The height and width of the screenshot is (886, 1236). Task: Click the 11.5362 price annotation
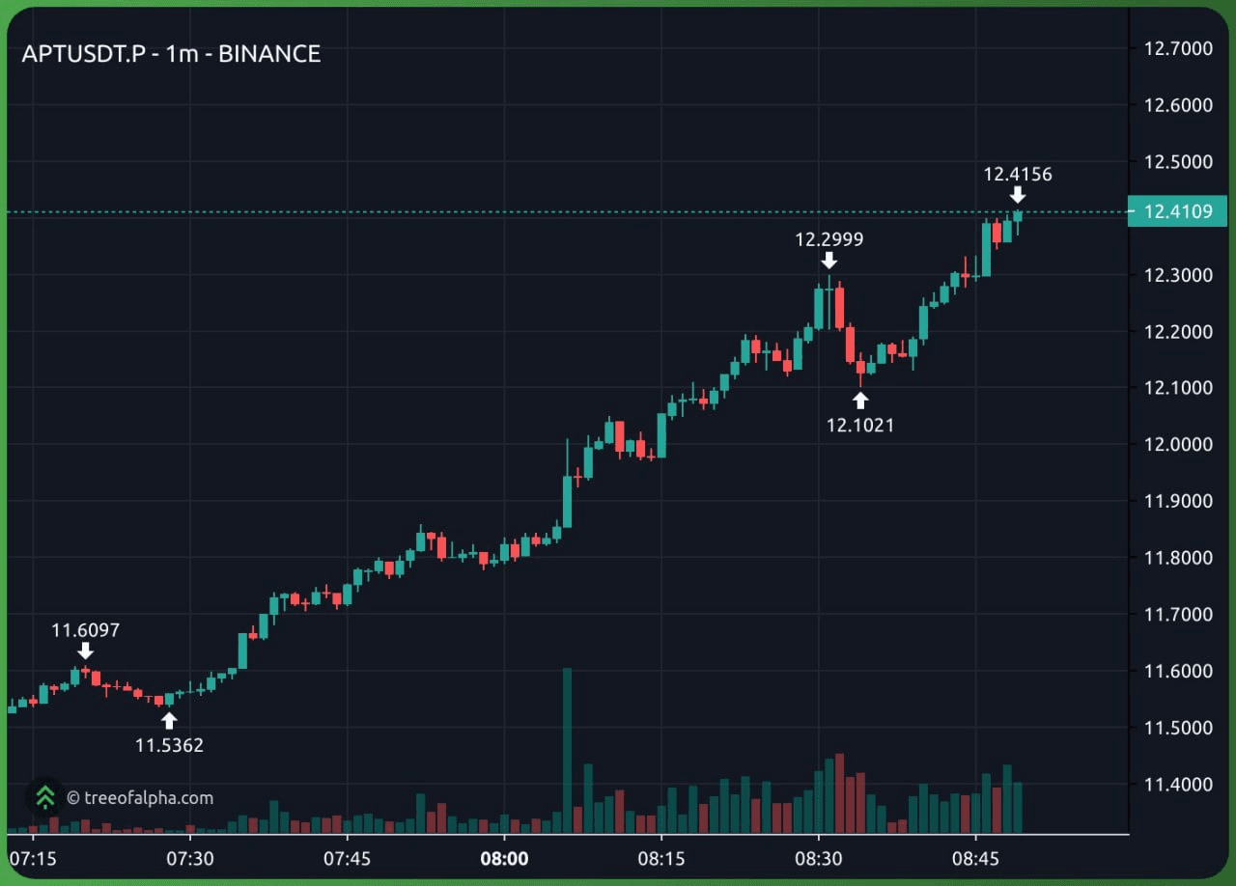pyautogui.click(x=169, y=745)
